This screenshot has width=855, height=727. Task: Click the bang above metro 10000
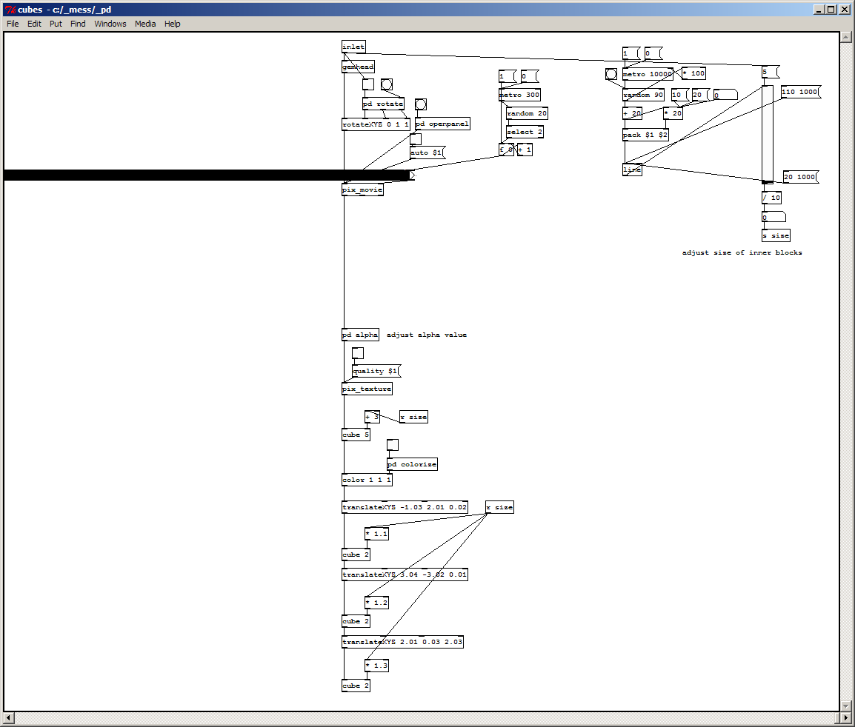point(611,73)
